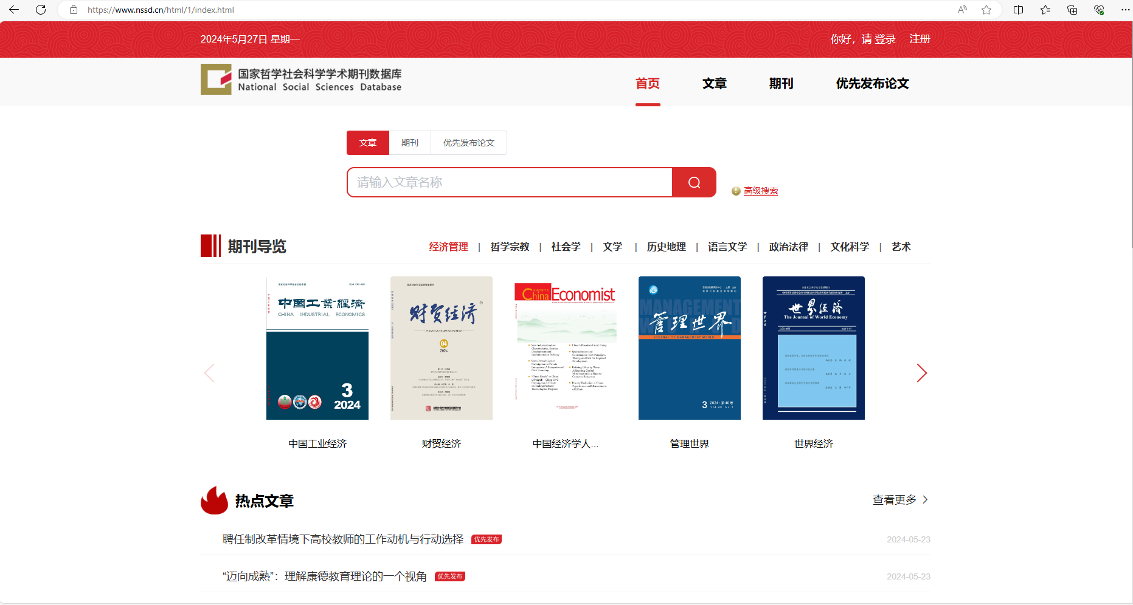Select 文化科学 journal category
This screenshot has height=605, width=1133.
click(x=850, y=247)
